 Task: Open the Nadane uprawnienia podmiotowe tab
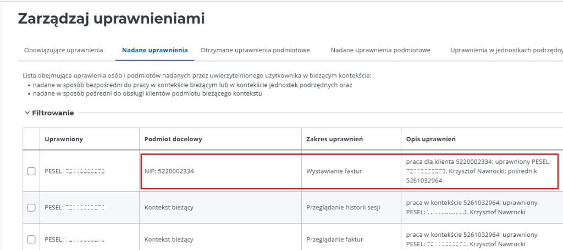pos(380,50)
